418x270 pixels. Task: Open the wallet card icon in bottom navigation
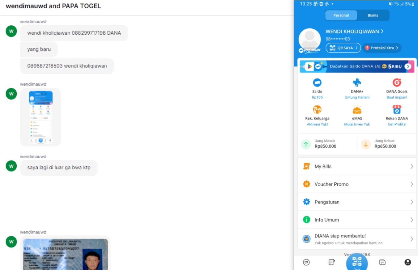pos(382,262)
